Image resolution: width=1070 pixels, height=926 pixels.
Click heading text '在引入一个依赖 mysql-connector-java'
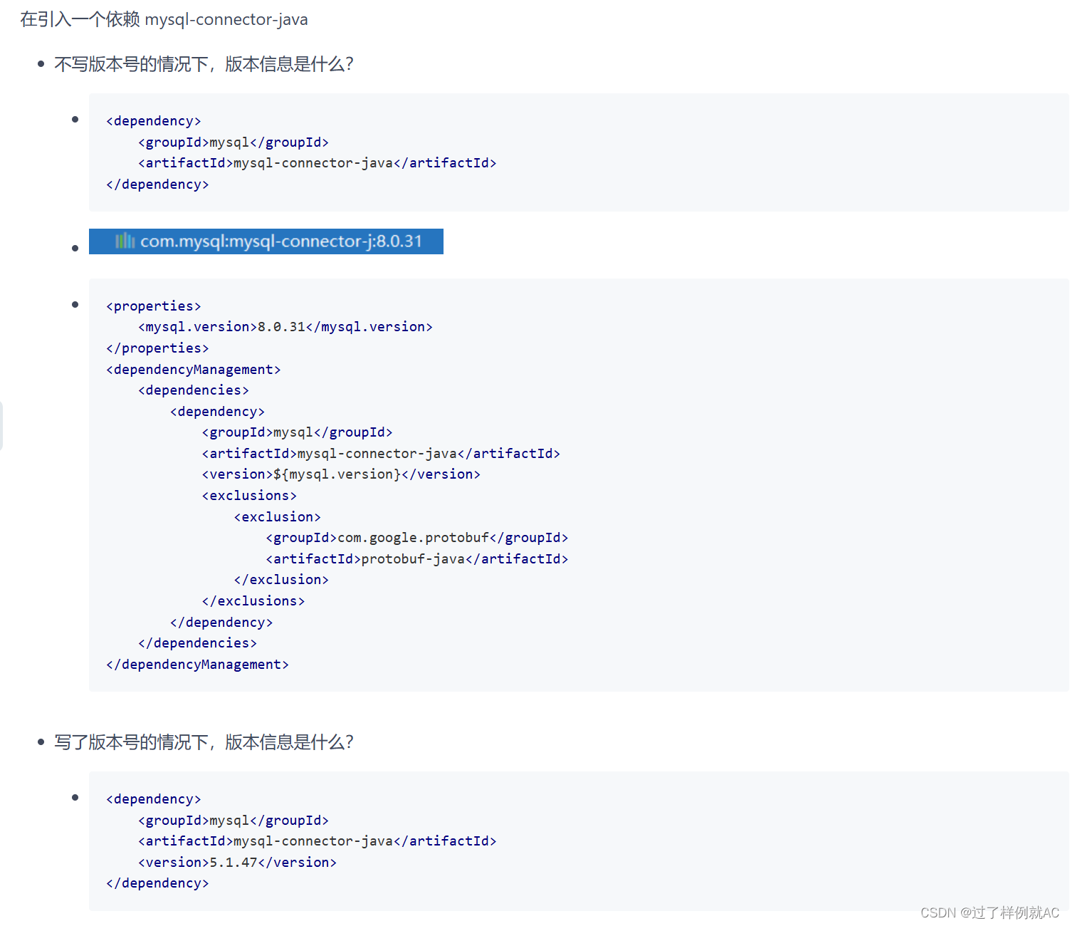click(164, 19)
